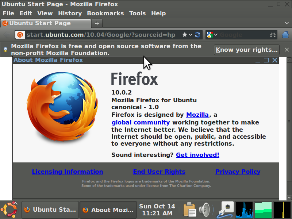
Task: Dismiss the notification bar with its X
Action: (287, 50)
